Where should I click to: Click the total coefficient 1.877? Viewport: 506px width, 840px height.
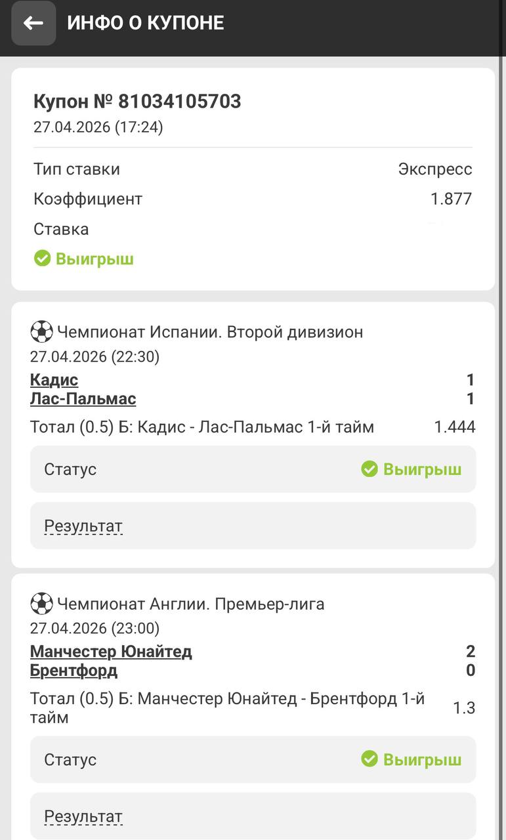pos(451,199)
